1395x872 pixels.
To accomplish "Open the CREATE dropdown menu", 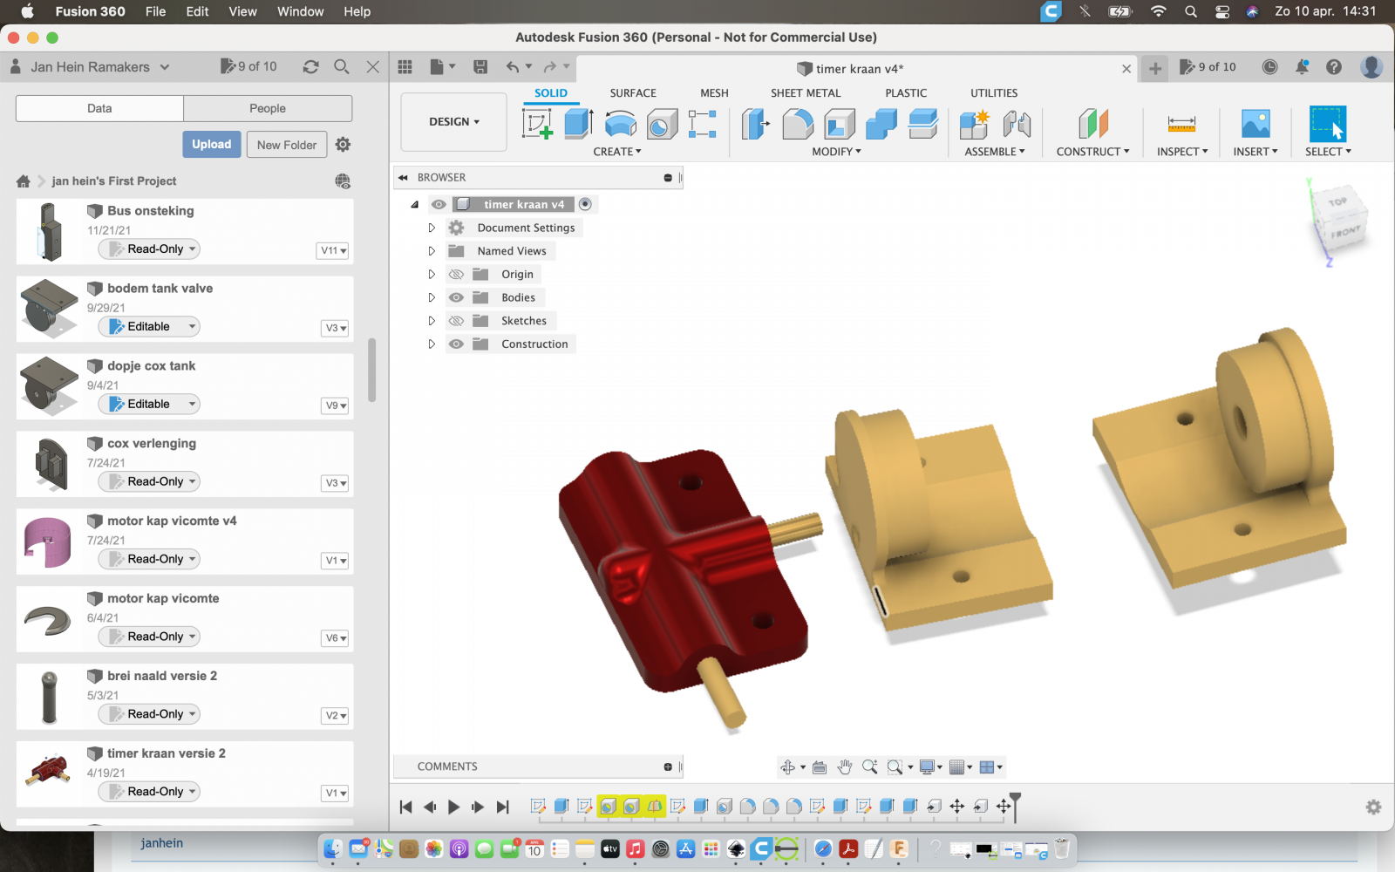I will [x=617, y=152].
